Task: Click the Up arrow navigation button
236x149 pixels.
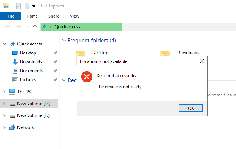Action: point(35,27)
